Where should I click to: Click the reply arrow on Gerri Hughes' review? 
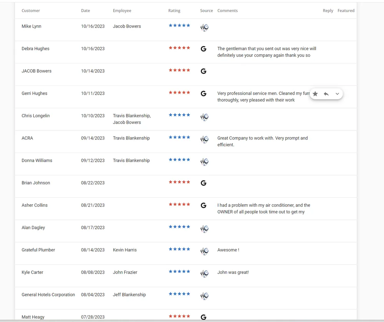point(326,94)
